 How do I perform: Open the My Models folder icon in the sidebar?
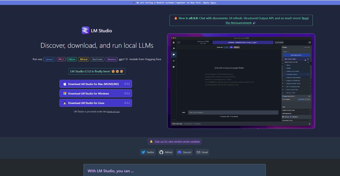174,66
